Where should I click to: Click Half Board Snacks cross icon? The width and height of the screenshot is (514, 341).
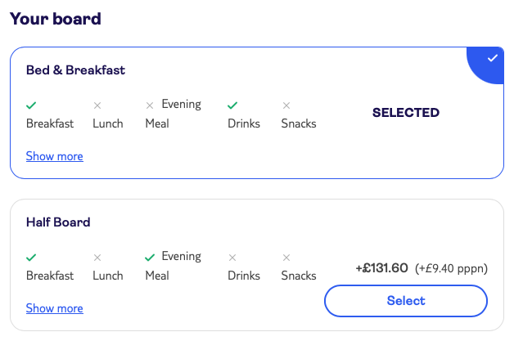click(x=286, y=258)
